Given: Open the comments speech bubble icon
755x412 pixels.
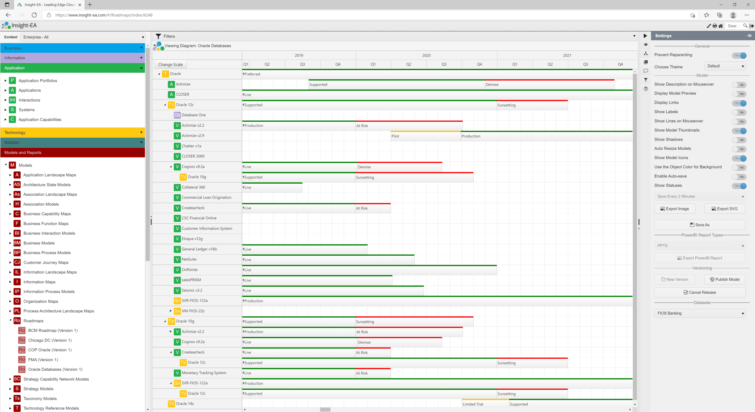Looking at the screenshot, I should tap(646, 71).
